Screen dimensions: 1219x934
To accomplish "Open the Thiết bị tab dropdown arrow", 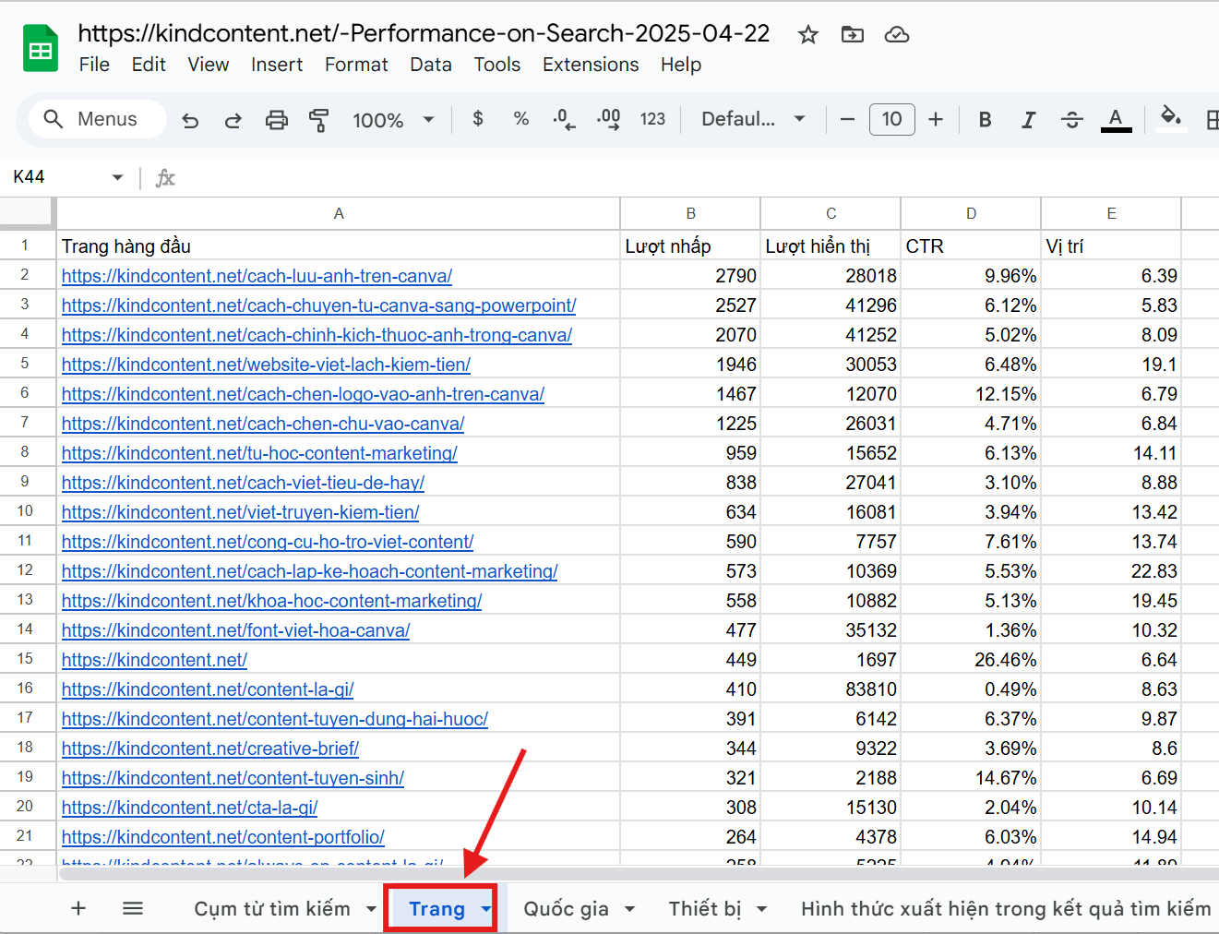I will [762, 909].
